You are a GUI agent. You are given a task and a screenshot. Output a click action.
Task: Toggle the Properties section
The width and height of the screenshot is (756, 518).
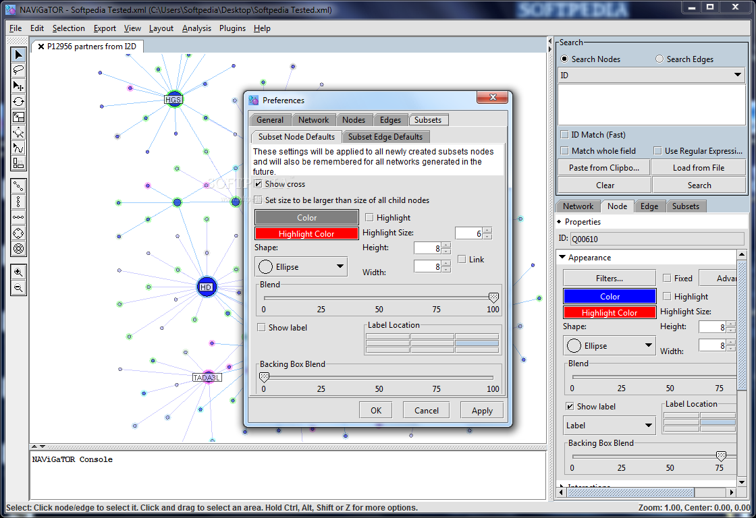[560, 222]
